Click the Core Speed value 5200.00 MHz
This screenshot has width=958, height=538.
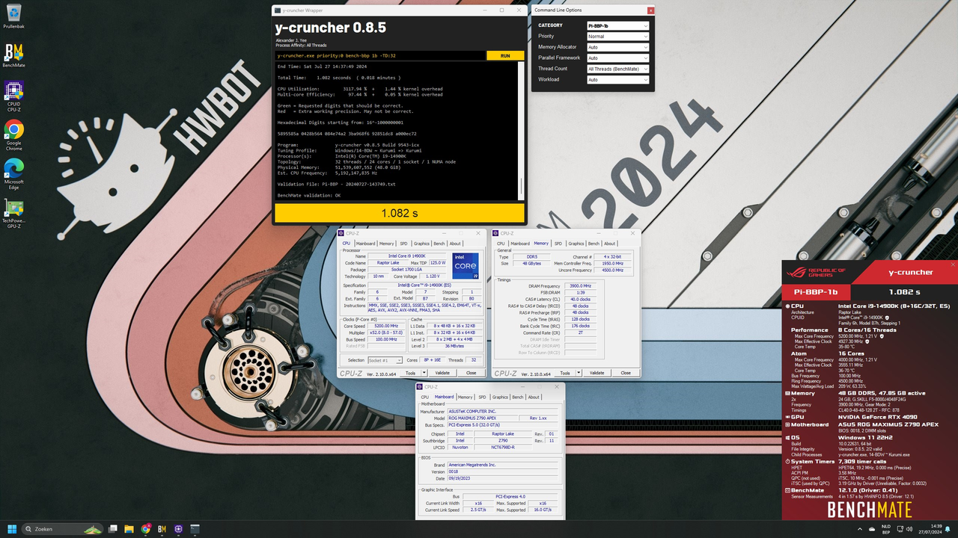click(x=386, y=327)
